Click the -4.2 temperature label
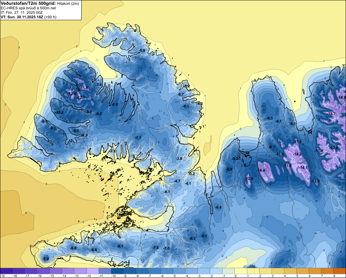The width and height of the screenshot is (346, 278). click(x=200, y=104)
